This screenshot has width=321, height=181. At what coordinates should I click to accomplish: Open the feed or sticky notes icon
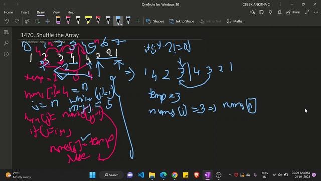click(261, 12)
